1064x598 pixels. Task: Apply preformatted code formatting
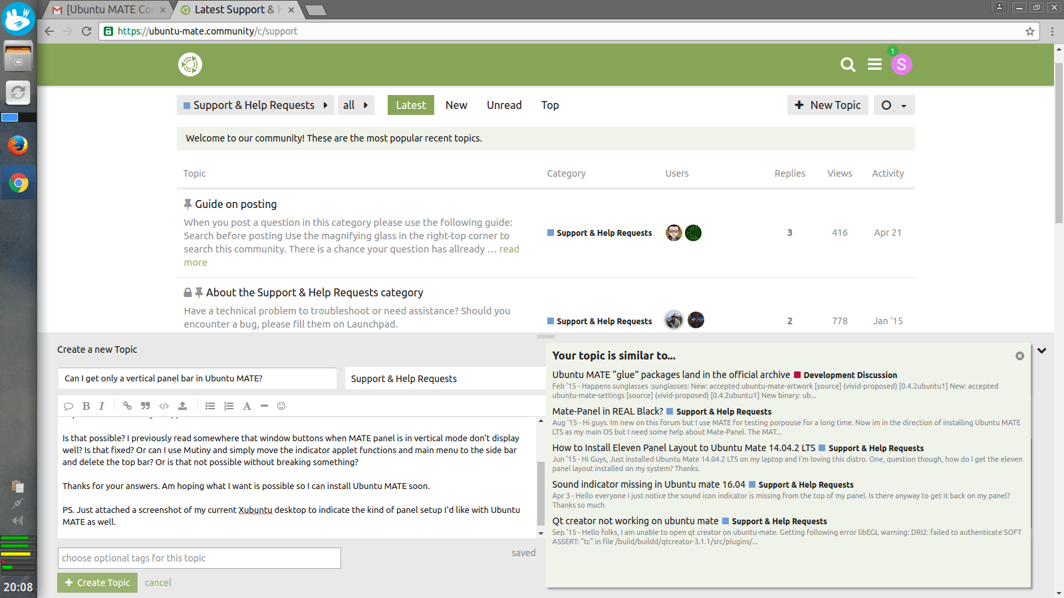(164, 406)
